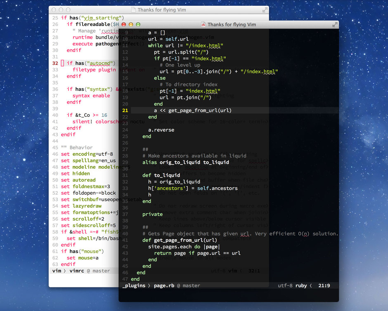Click fullscreen arrows icon in front Vim window

tap(335, 24)
